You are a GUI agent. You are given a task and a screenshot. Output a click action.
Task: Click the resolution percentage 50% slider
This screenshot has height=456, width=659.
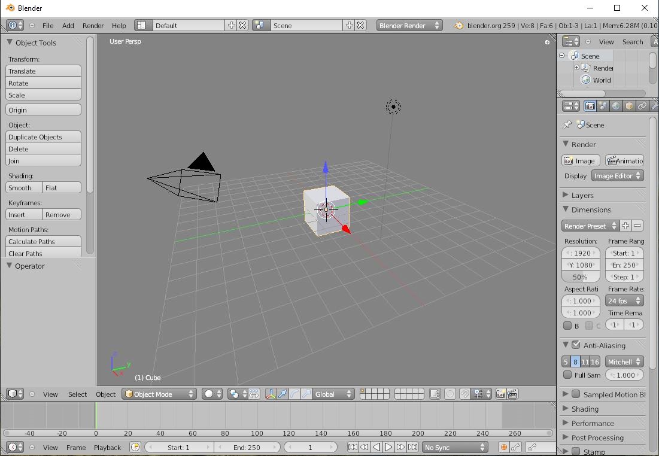pyautogui.click(x=581, y=276)
